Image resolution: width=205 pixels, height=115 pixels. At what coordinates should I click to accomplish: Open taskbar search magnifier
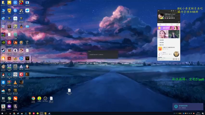[x=6, y=113]
